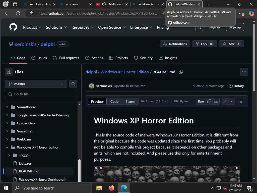This screenshot has width=257, height=193.
Task: Open the more file actions ellipsis button
Action: 244,72
